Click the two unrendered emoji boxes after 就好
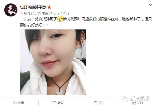This screenshot has width=155, height=106. tap(45, 25)
